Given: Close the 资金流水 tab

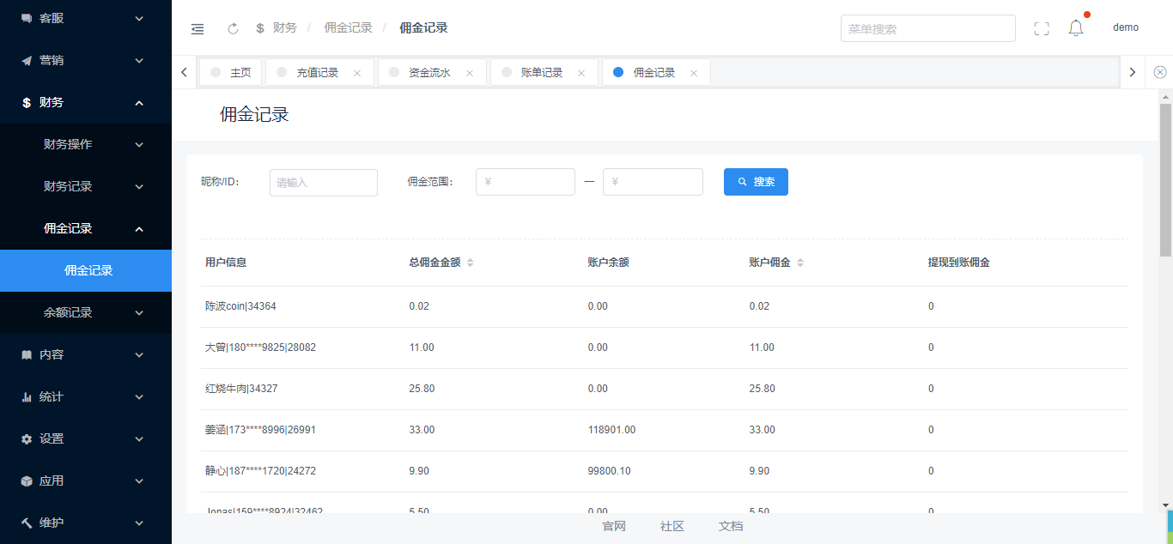Looking at the screenshot, I should click(x=470, y=74).
